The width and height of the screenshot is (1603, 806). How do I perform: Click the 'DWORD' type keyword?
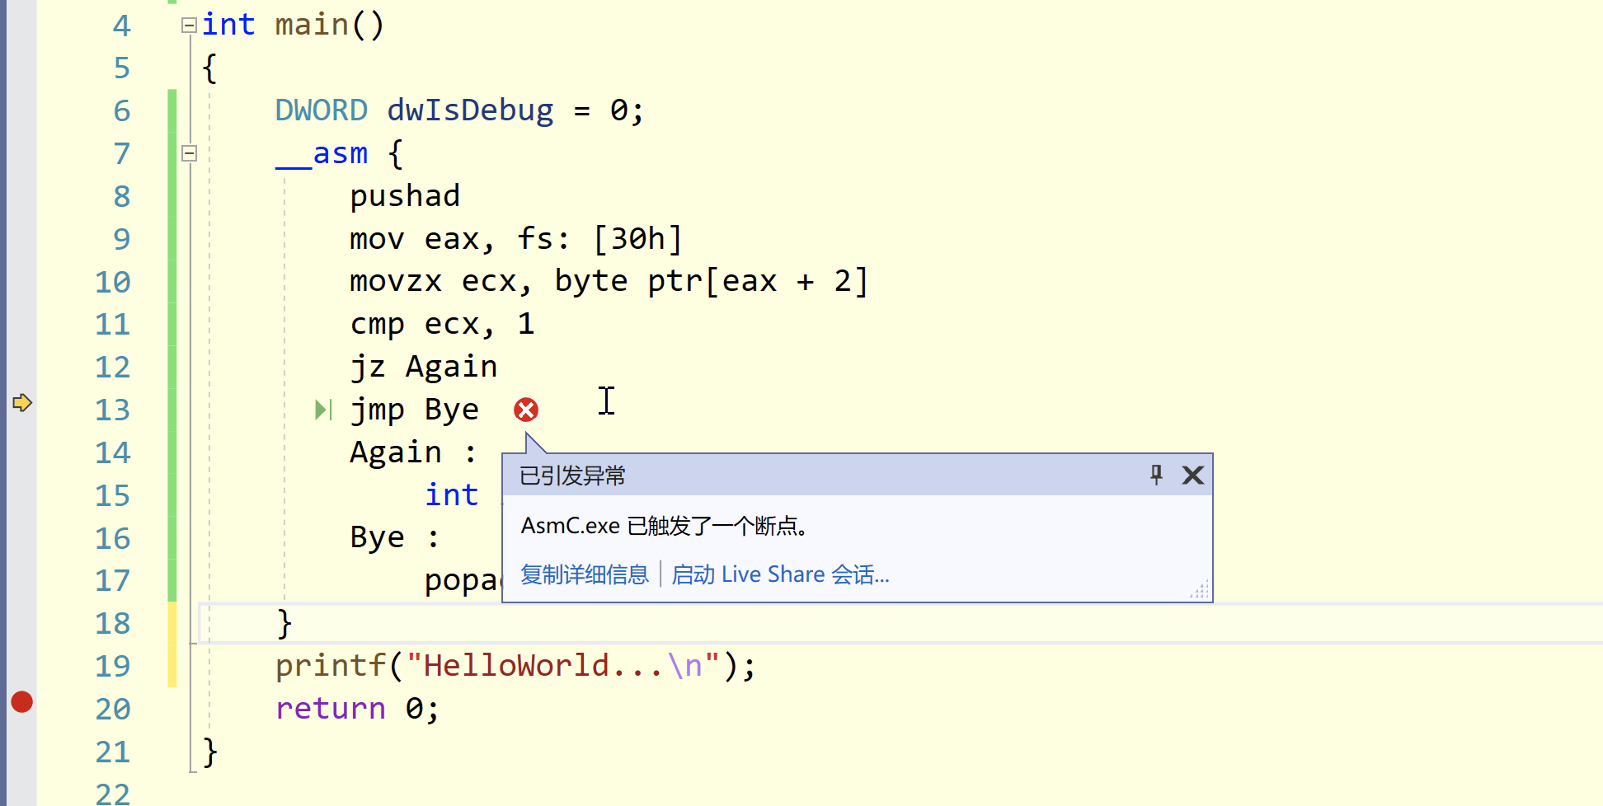[321, 110]
